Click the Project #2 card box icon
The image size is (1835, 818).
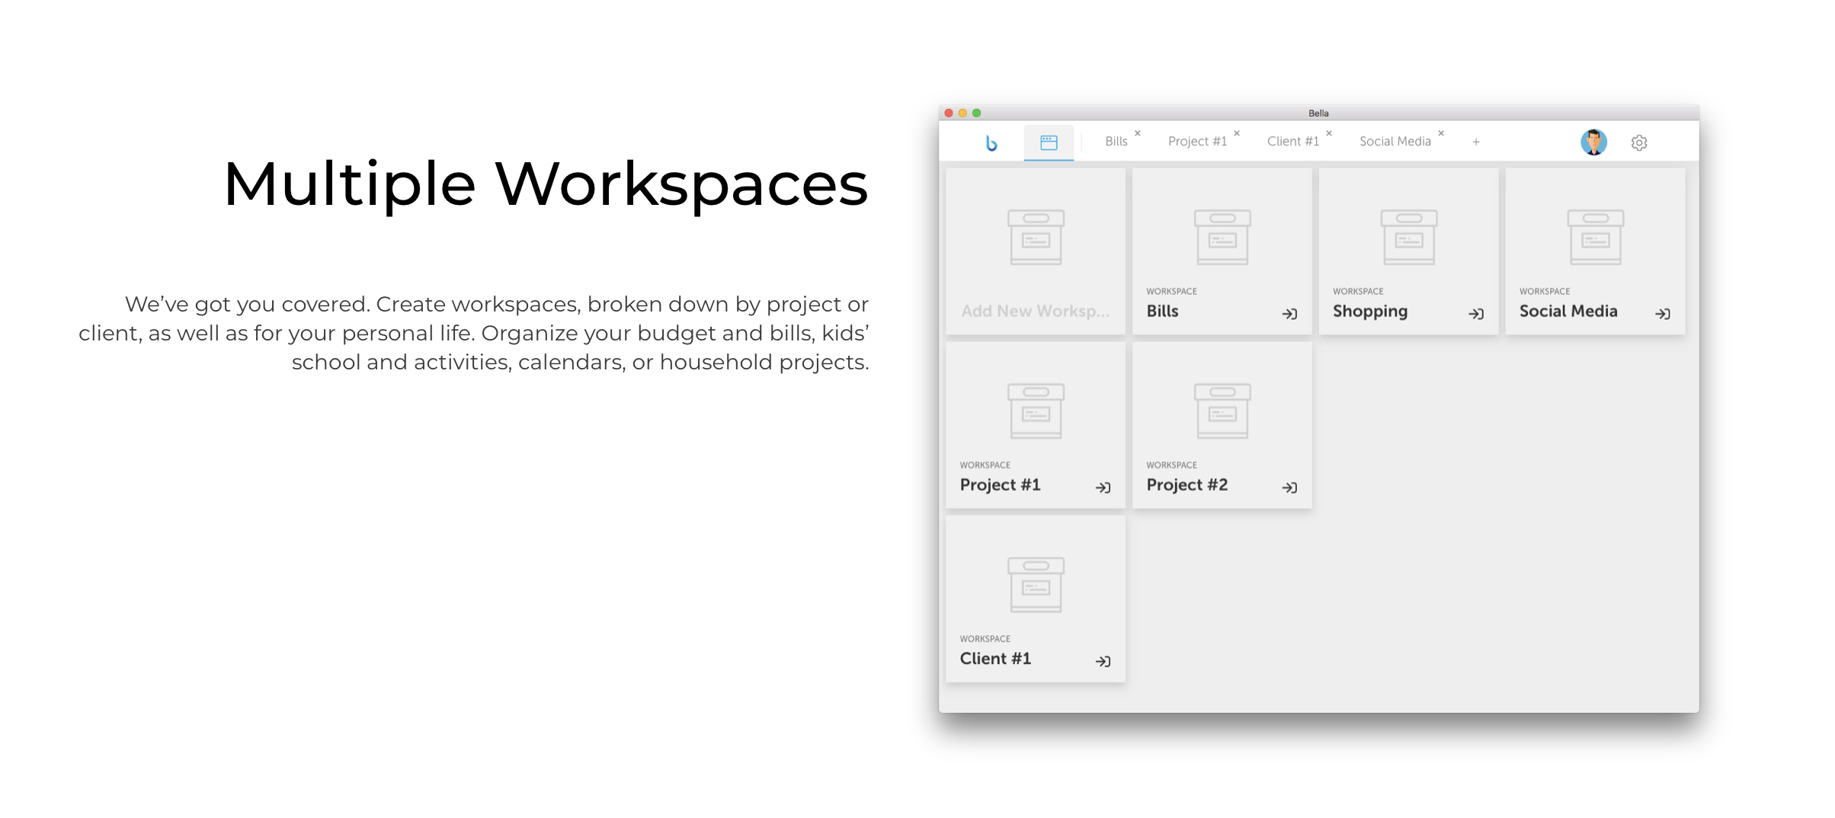tap(1222, 411)
